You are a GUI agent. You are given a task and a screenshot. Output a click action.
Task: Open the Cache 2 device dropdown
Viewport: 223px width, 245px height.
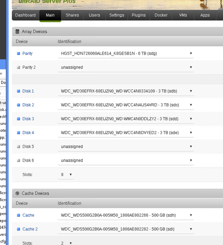(126, 229)
